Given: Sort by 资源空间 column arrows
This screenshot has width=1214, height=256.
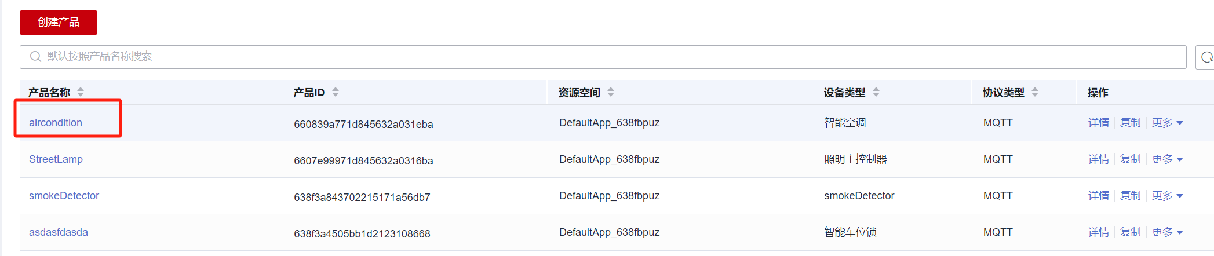Looking at the screenshot, I should (611, 92).
